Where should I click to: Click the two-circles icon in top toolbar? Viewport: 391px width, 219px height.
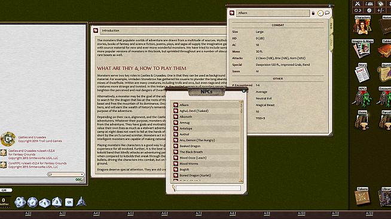[x=358, y=10]
